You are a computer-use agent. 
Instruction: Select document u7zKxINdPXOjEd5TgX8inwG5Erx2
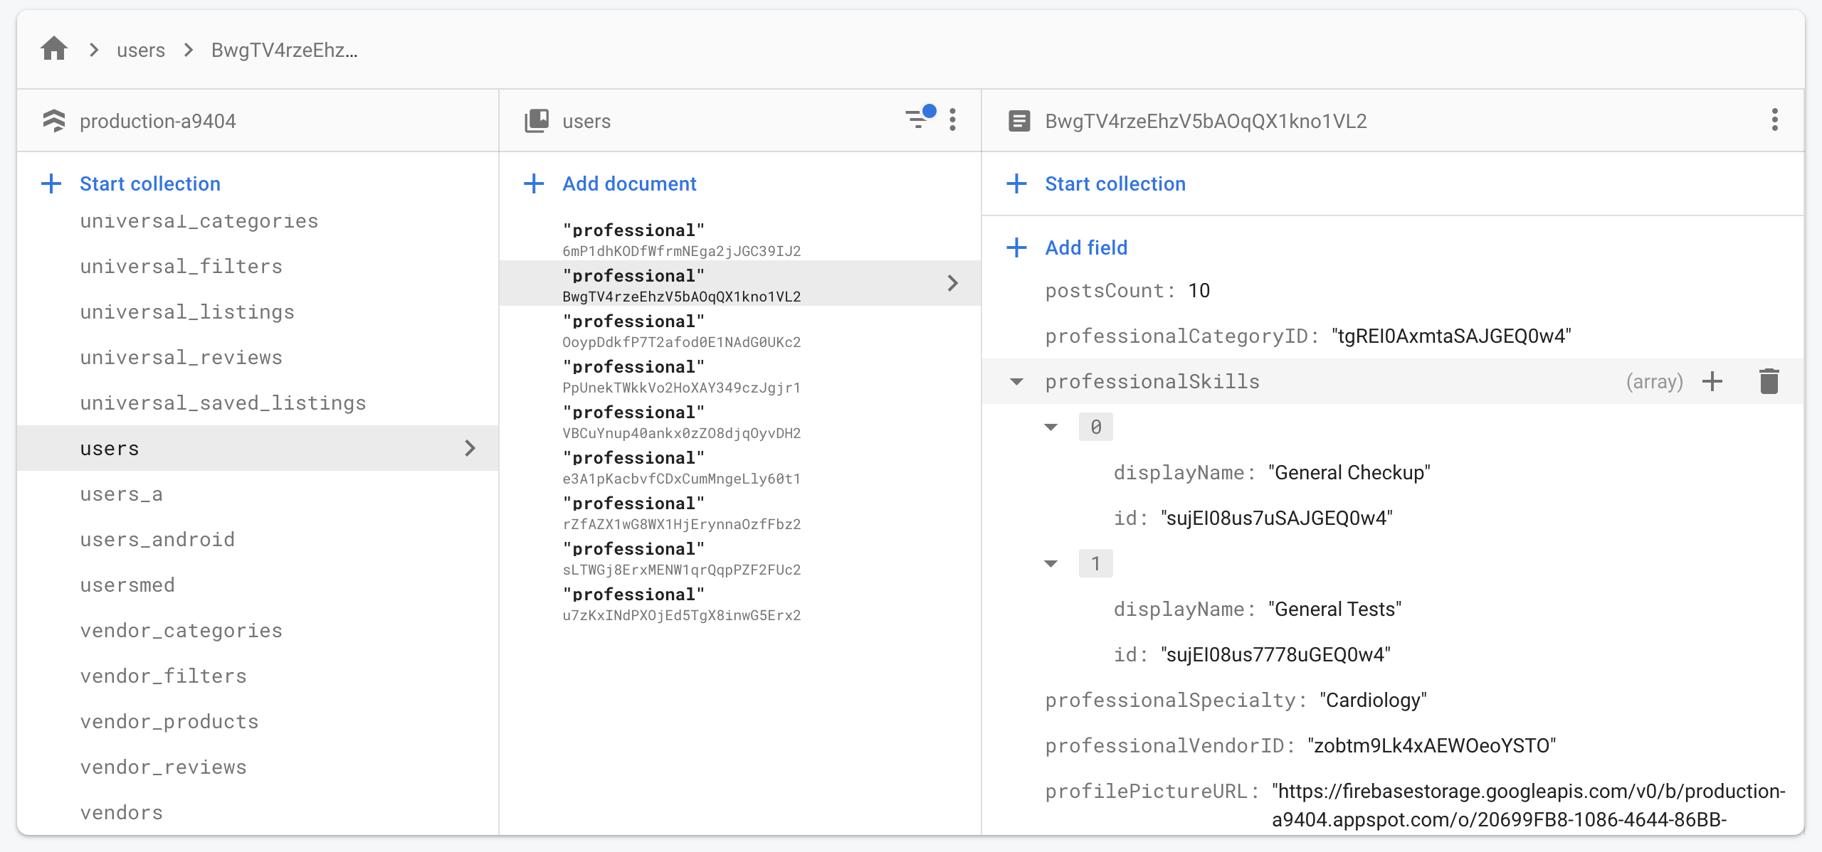(681, 605)
